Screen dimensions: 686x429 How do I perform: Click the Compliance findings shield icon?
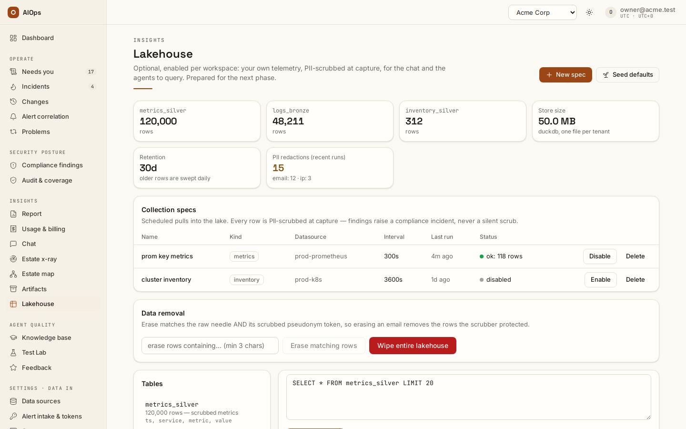(13, 165)
